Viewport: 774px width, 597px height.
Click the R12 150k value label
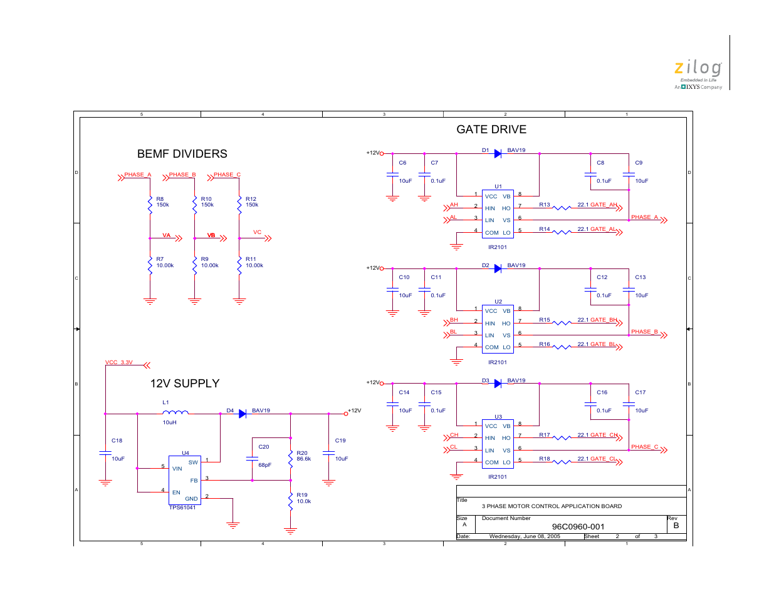[x=251, y=205]
